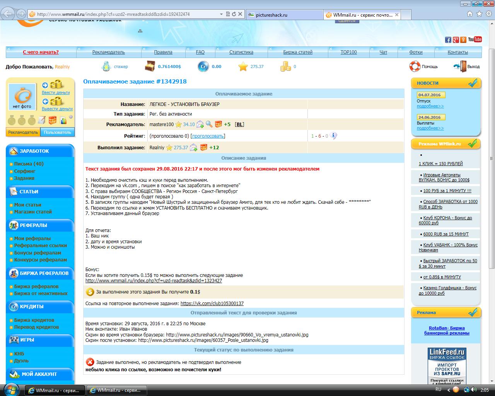Open Биржа кредитов in the sidebar
Image resolution: width=495 pixels, height=396 pixels.
34,320
